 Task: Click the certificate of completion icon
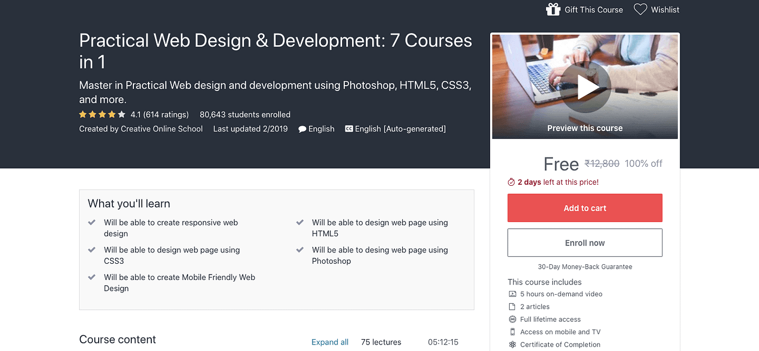pyautogui.click(x=512, y=344)
